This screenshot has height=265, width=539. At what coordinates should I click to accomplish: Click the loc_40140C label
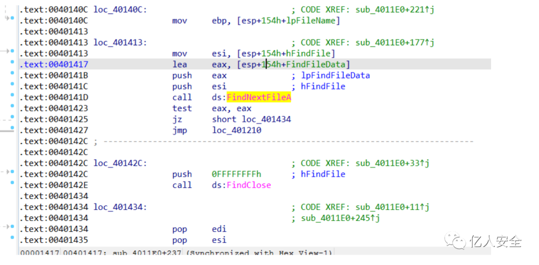(x=120, y=9)
